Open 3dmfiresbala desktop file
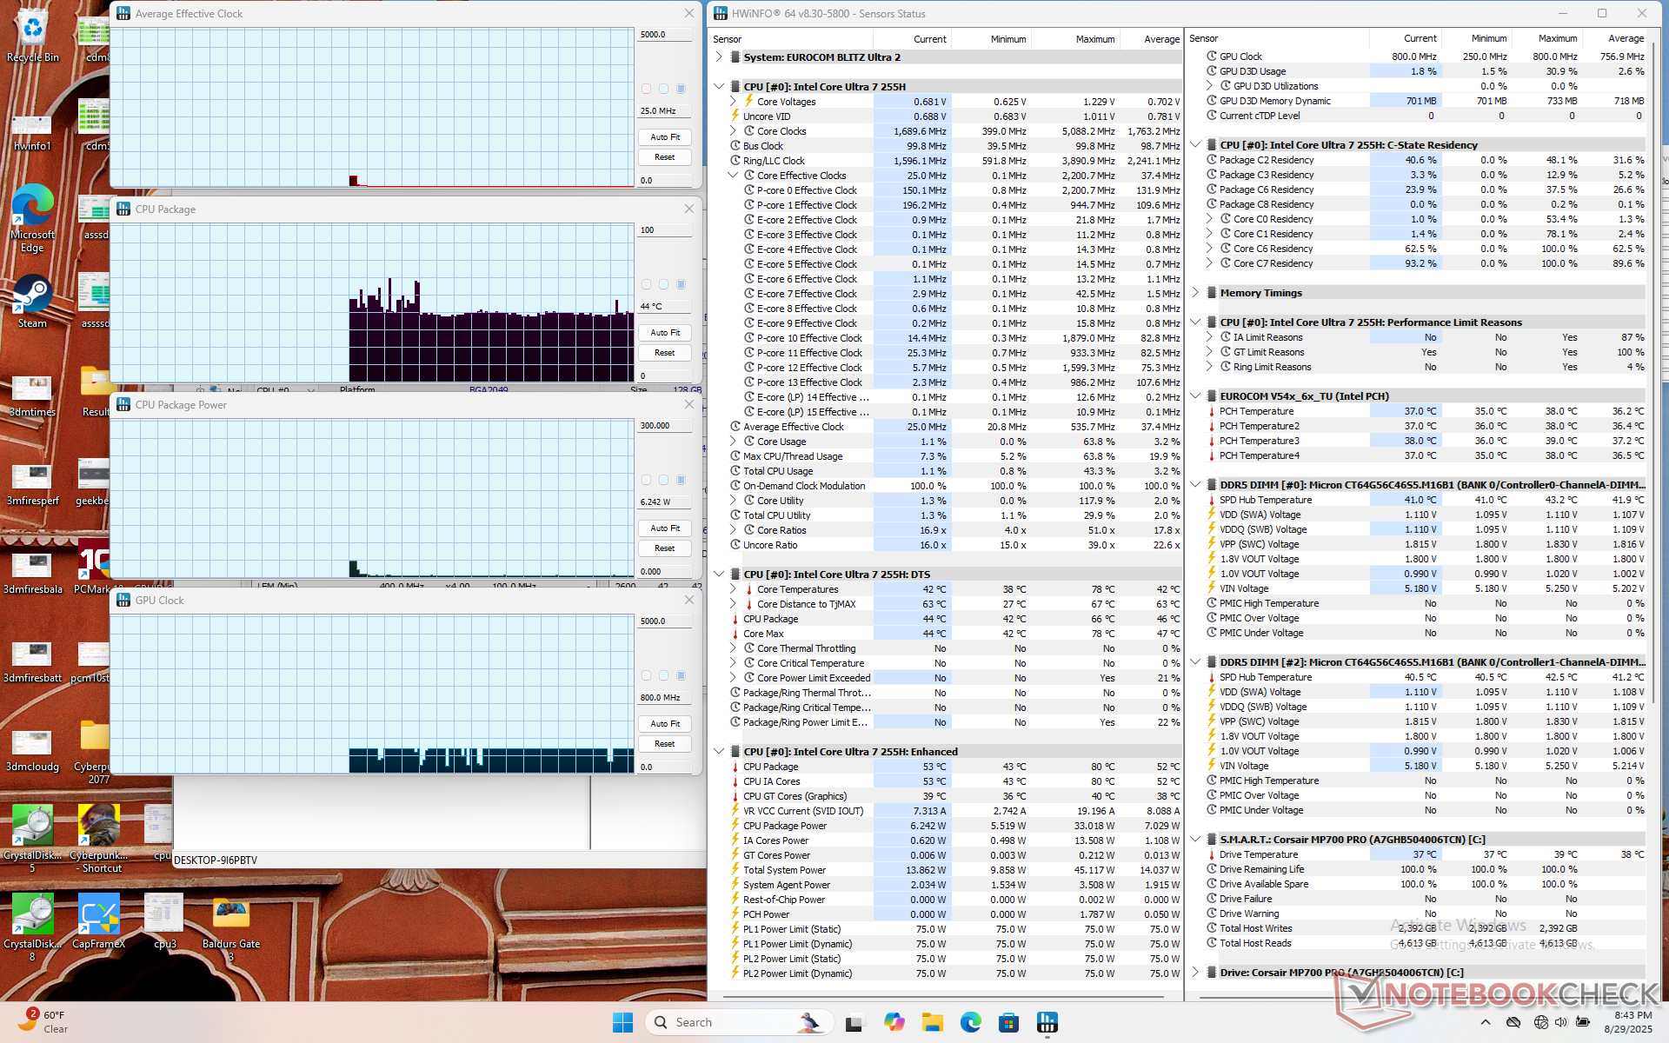Screen dimensions: 1669x1043 pyautogui.click(x=32, y=575)
